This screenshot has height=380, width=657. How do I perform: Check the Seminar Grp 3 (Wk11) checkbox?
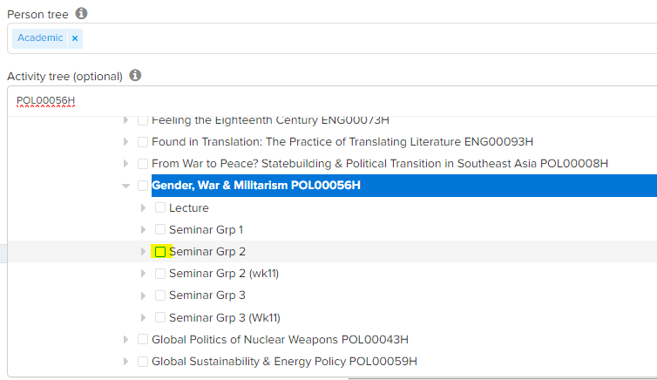tap(160, 318)
